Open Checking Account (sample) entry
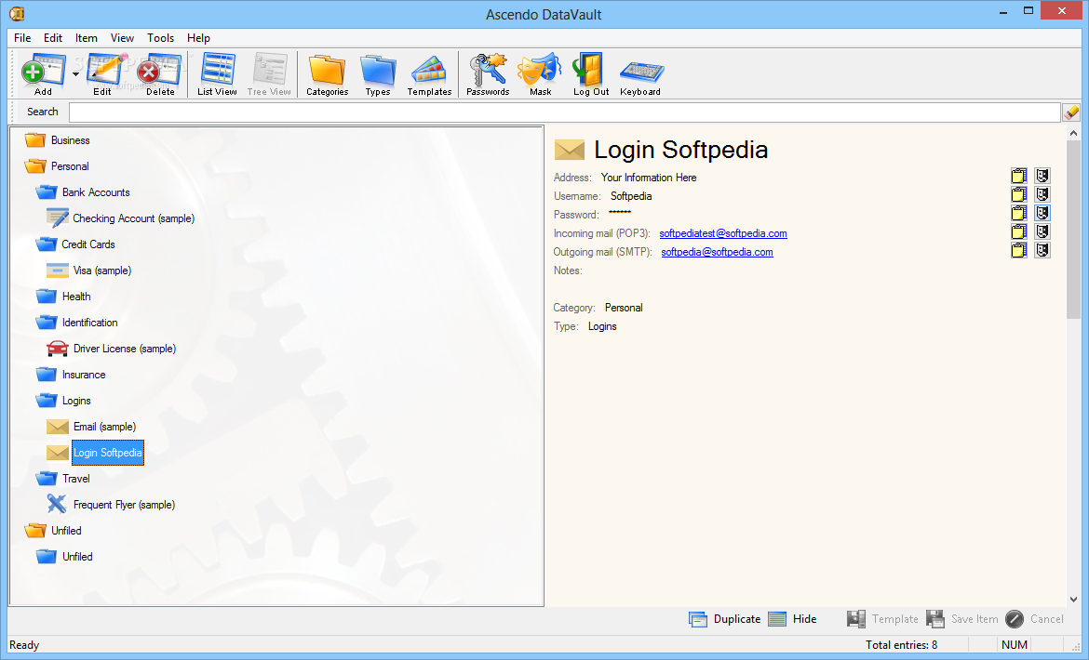Image resolution: width=1089 pixels, height=660 pixels. [x=120, y=218]
